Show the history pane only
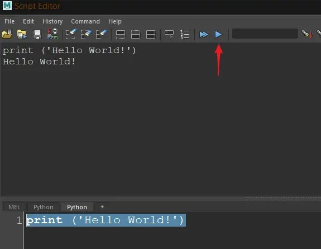The image size is (321, 249). 121,34
